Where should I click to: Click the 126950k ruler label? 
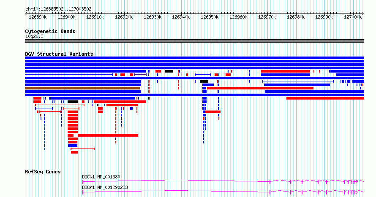tap(210, 17)
